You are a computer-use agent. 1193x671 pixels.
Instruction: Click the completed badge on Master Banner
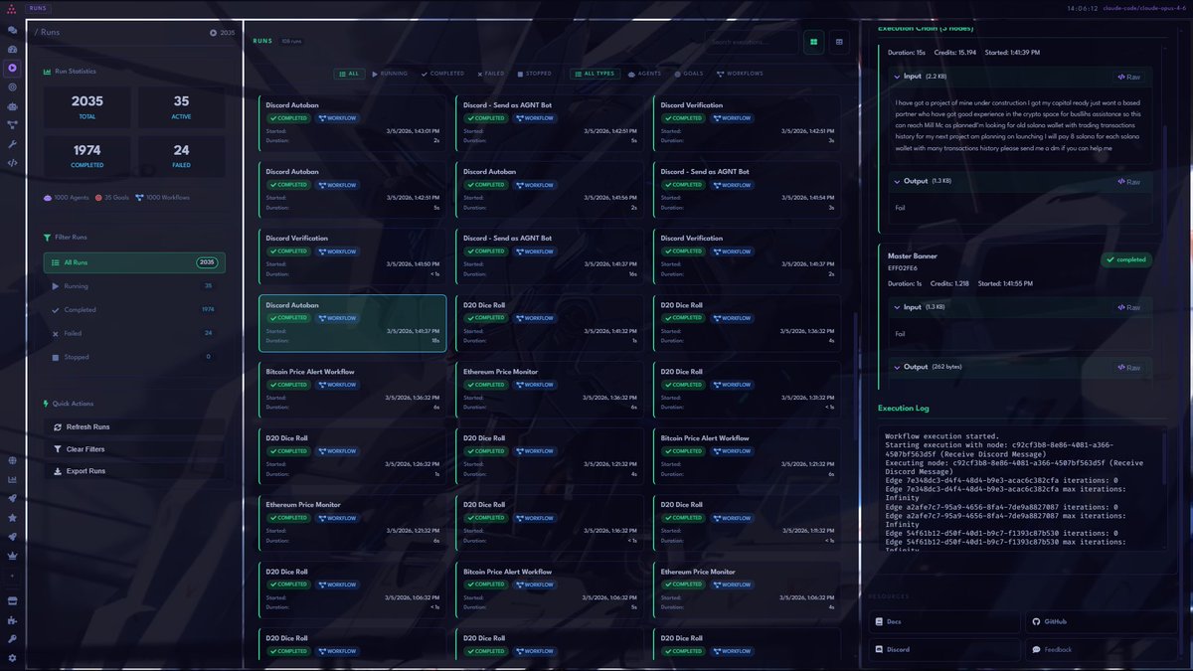1125,259
